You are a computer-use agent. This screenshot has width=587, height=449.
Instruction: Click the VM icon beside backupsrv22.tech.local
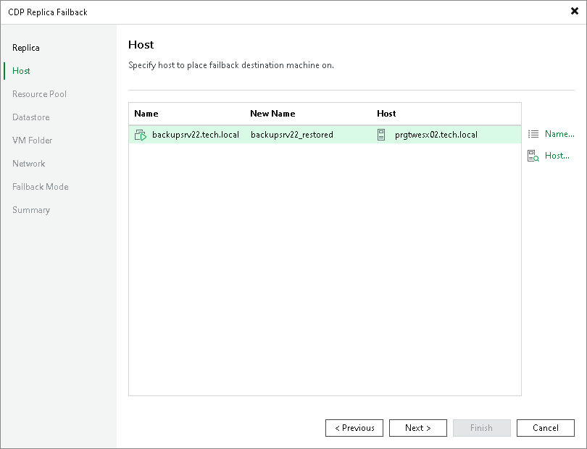click(x=141, y=134)
